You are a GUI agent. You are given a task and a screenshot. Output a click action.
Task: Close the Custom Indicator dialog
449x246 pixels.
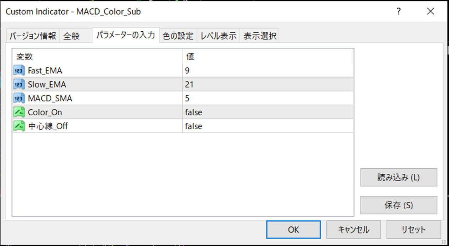pos(430,11)
